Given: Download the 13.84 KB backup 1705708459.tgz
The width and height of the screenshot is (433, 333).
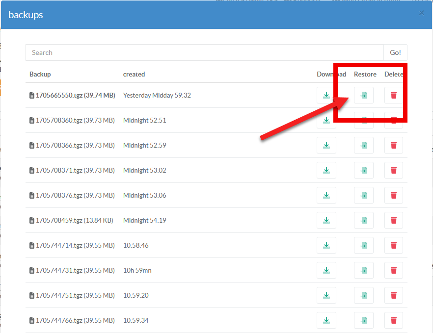Looking at the screenshot, I should coord(326,220).
